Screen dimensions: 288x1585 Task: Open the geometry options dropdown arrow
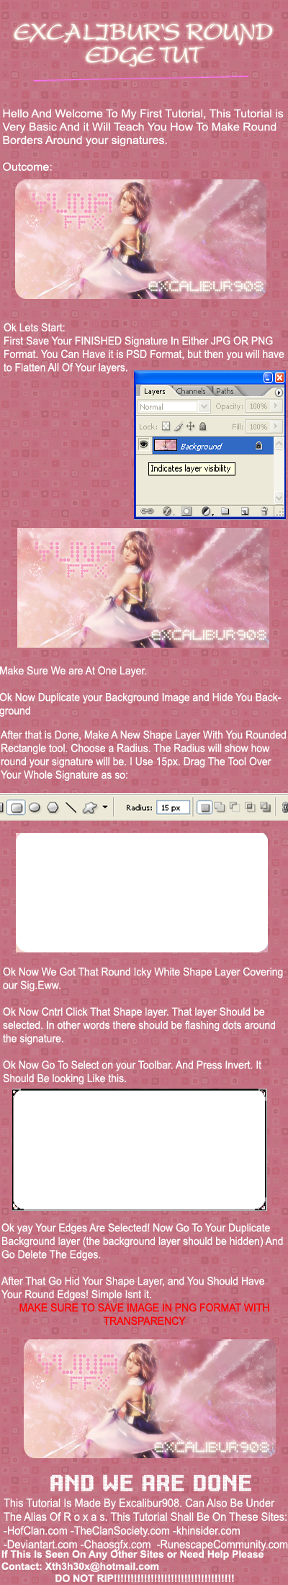(105, 807)
